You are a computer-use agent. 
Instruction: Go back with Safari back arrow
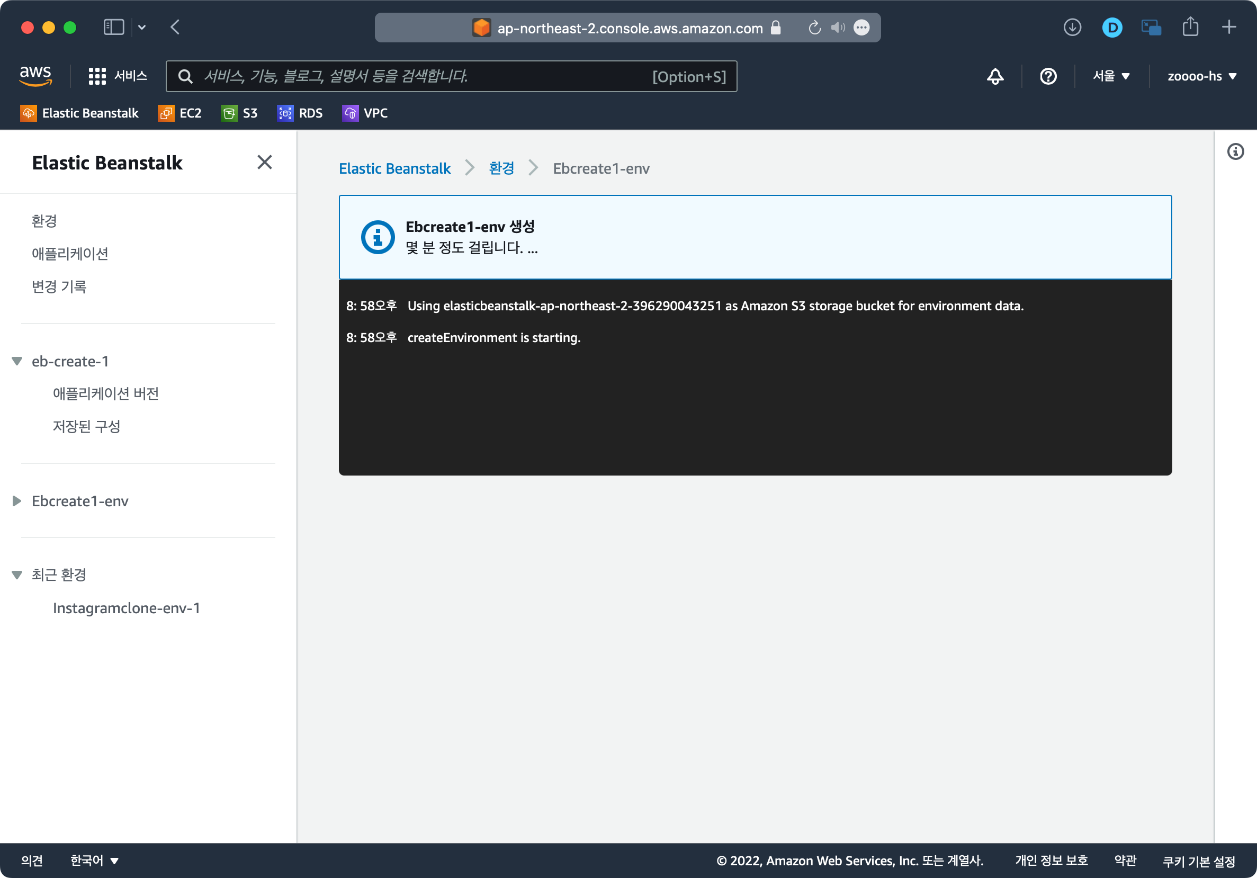point(175,28)
